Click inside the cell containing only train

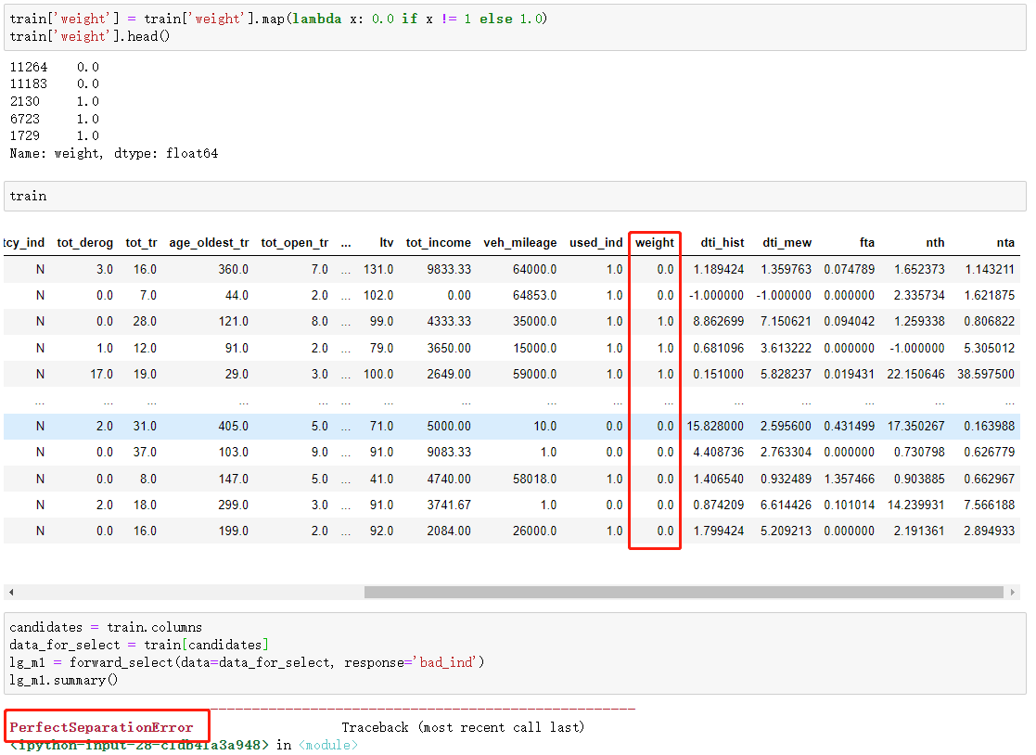28,196
